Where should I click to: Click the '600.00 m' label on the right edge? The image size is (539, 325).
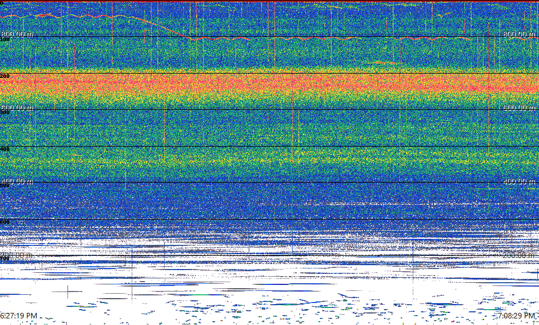tap(519, 108)
